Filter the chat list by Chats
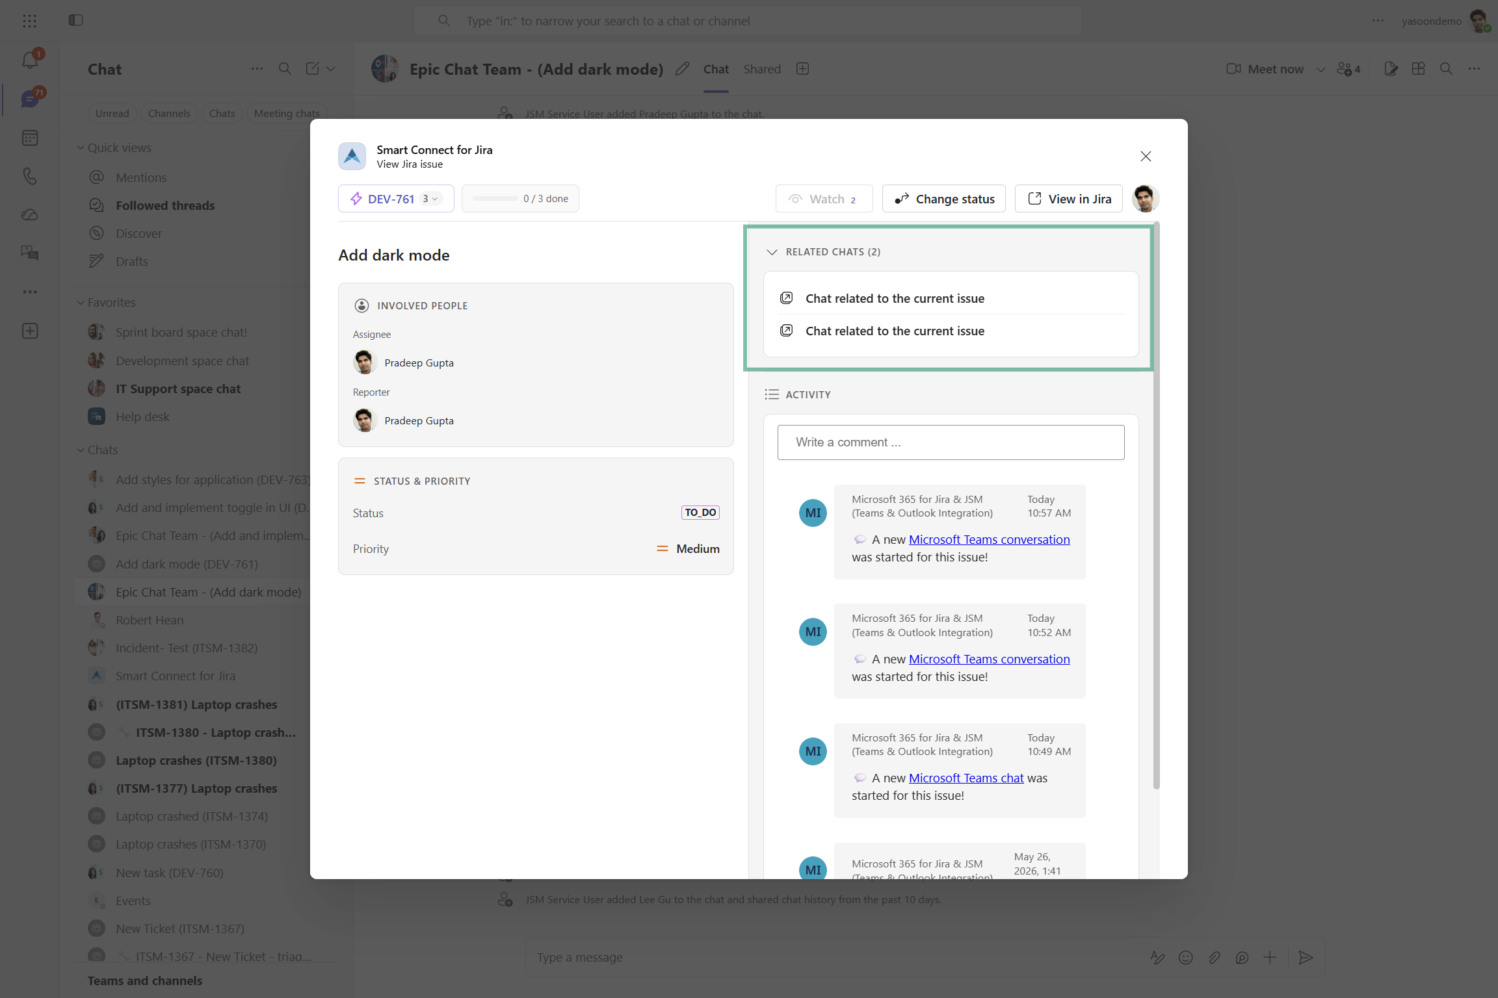1498x998 pixels. (x=222, y=113)
